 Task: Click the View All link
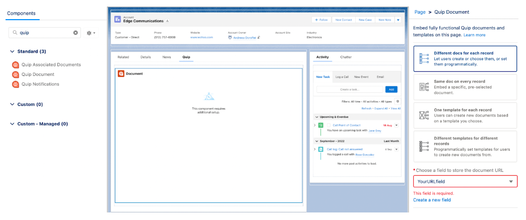(x=396, y=108)
